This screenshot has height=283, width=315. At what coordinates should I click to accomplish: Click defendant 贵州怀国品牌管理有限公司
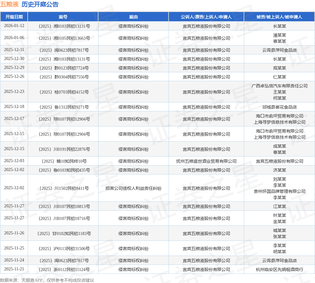click(279, 191)
